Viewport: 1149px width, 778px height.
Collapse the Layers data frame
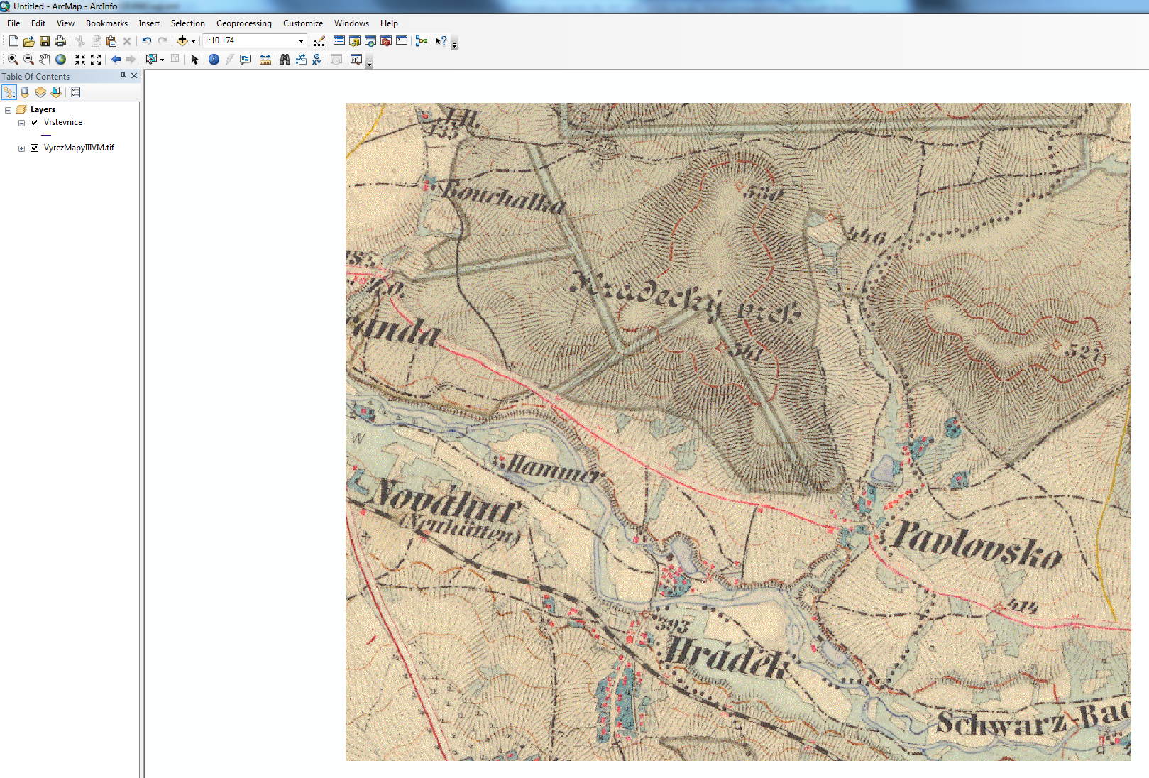click(x=9, y=110)
